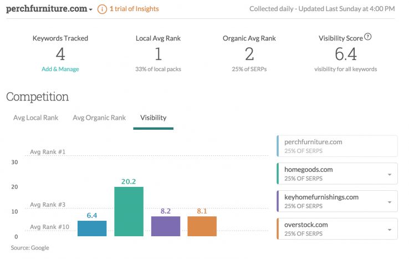Click the purple 8.2 visibility bar
This screenshot has height=259, width=409.
point(165,226)
